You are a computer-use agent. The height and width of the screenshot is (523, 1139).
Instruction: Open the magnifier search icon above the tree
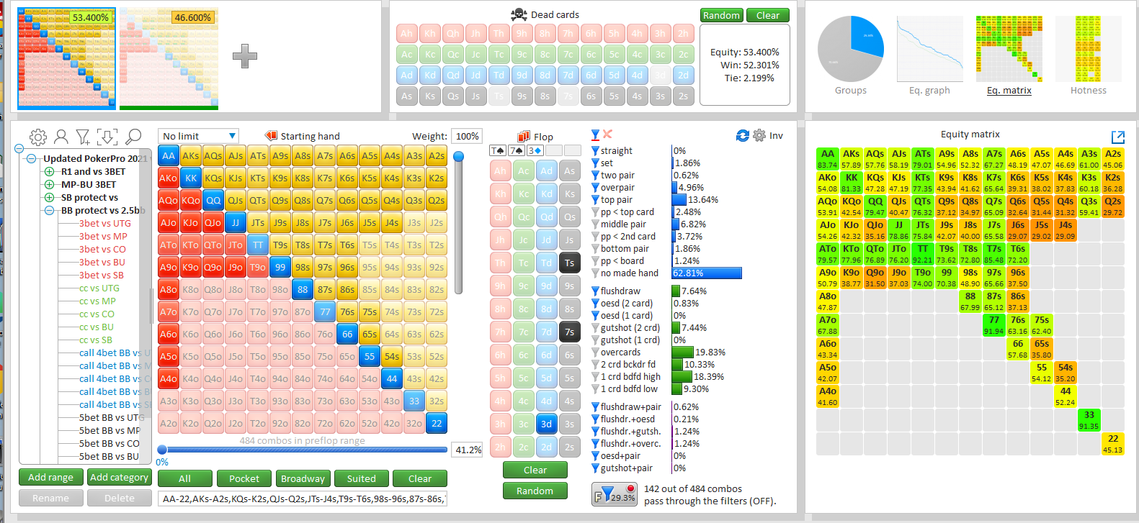tap(133, 136)
